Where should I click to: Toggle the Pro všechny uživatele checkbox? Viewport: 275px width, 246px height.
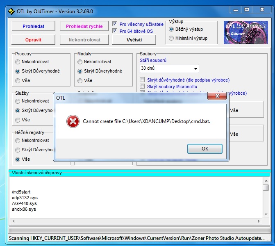click(115, 24)
